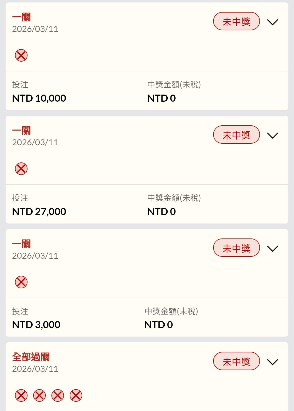Click the second red X icon under 全部過關
Viewport: 294px width, 411px height.
coord(39,395)
